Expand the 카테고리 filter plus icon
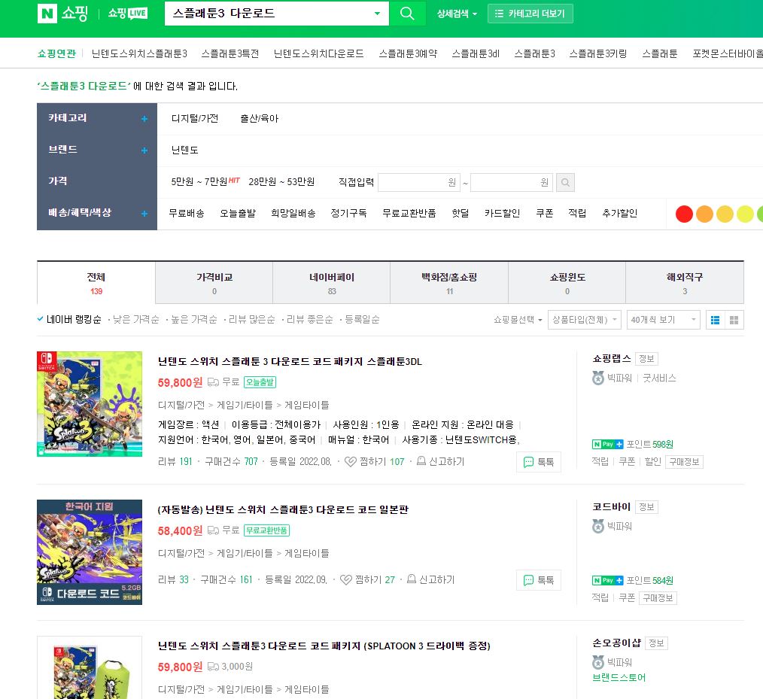The height and width of the screenshot is (699, 763). click(x=144, y=119)
